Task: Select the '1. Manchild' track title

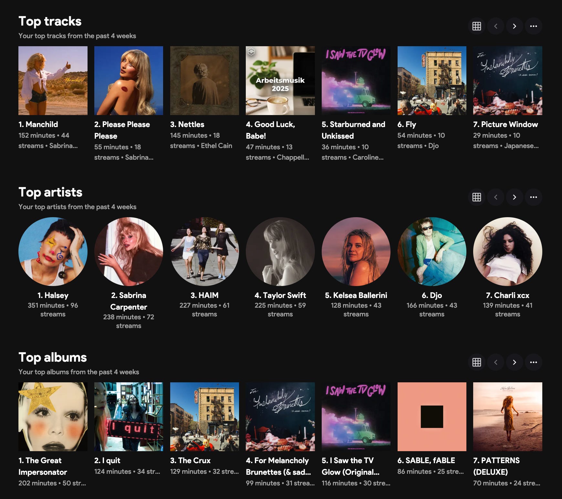Action: click(x=38, y=124)
